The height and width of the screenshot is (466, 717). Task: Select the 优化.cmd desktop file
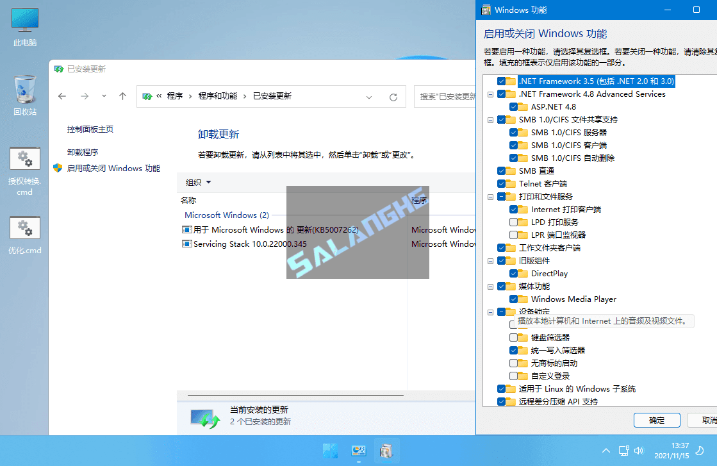coord(25,235)
